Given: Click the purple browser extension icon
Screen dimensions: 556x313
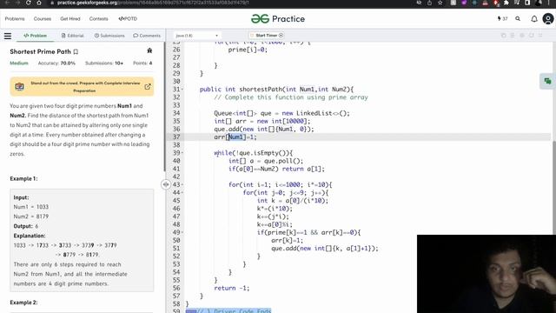Looking at the screenshot, I should click(464, 3).
